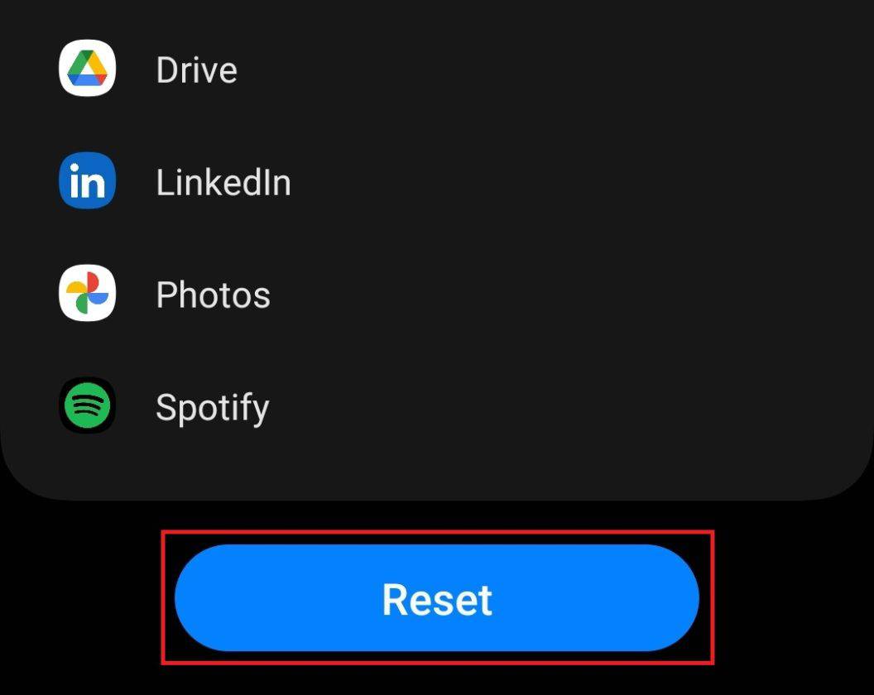874x695 pixels.
Task: Tap the green Spotify circle logo
Action: pos(86,406)
